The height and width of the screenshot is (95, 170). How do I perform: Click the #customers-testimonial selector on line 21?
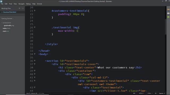click(70, 11)
